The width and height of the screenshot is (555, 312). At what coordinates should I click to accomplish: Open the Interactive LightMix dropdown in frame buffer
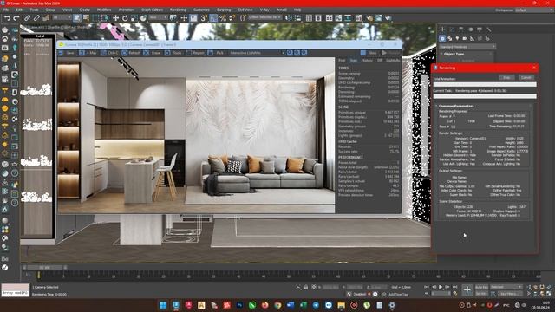coord(257,53)
